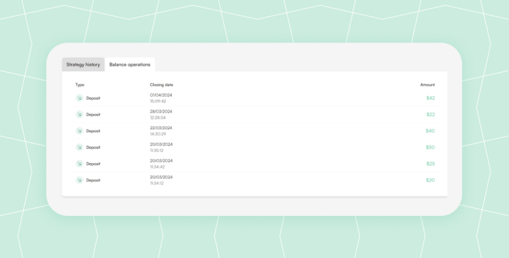Click the 01/04/2024 closing date
The image size is (509, 258).
[x=161, y=95]
